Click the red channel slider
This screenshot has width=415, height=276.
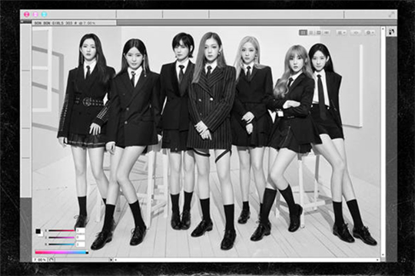pyautogui.click(x=61, y=231)
